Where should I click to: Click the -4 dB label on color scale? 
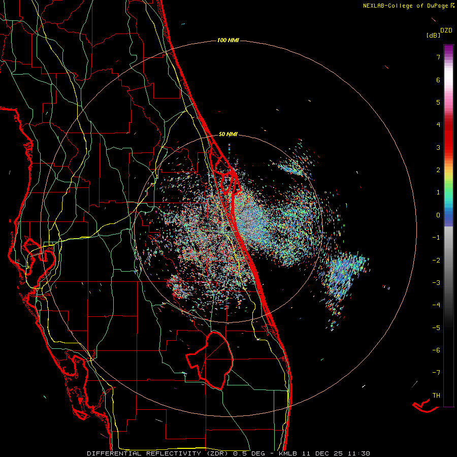[436, 305]
